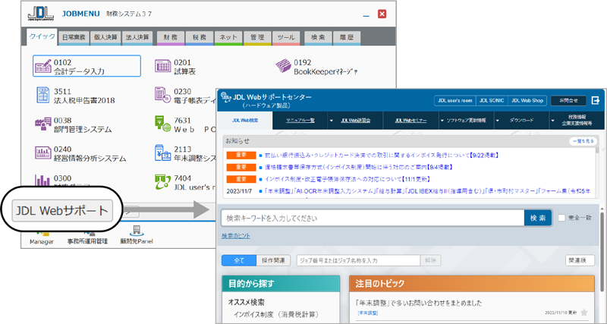The height and width of the screenshot is (324, 607).
Task: Switch to the 法人決算 tab
Action: coord(137,38)
